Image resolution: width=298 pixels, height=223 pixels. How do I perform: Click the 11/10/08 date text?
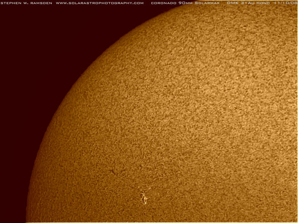pyautogui.click(x=286, y=3)
